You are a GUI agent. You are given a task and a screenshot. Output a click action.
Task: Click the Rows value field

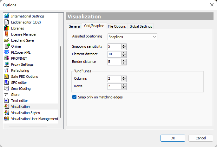pyautogui.click(x=115, y=86)
